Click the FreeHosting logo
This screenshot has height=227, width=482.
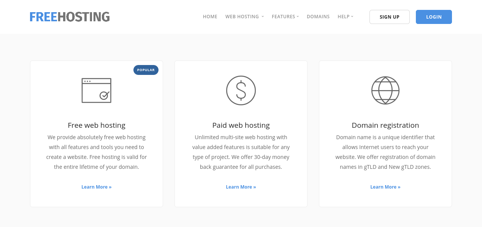click(x=70, y=17)
